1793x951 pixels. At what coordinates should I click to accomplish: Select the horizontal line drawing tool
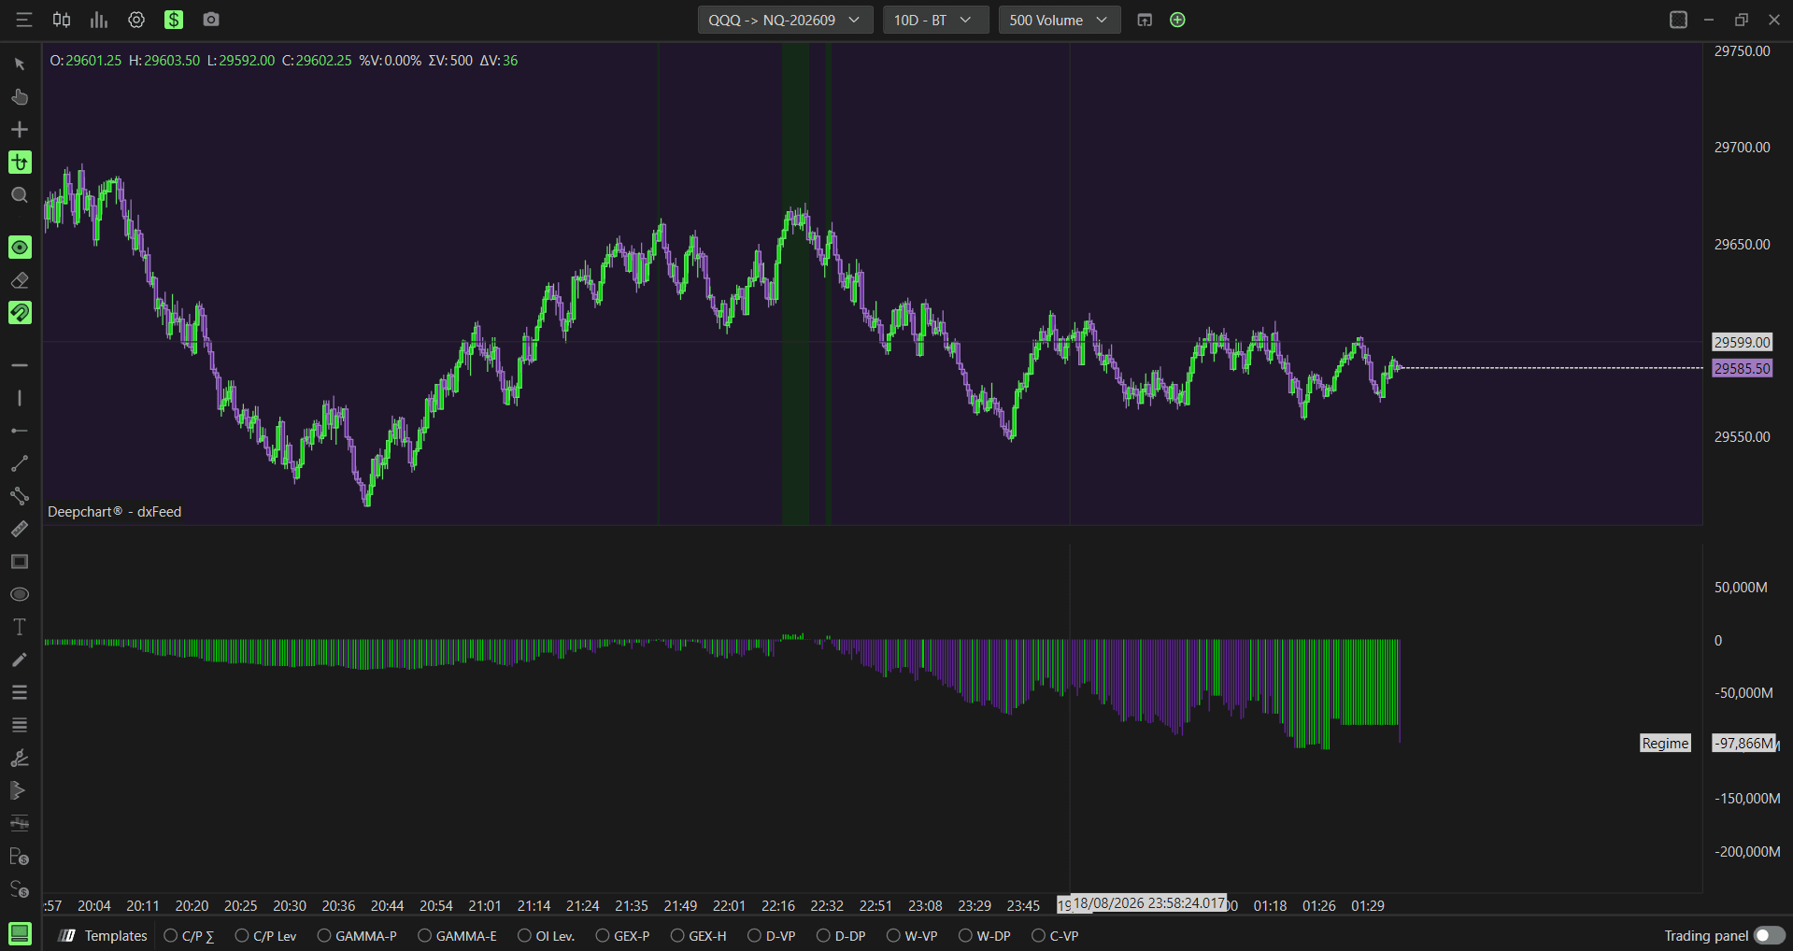coord(20,365)
